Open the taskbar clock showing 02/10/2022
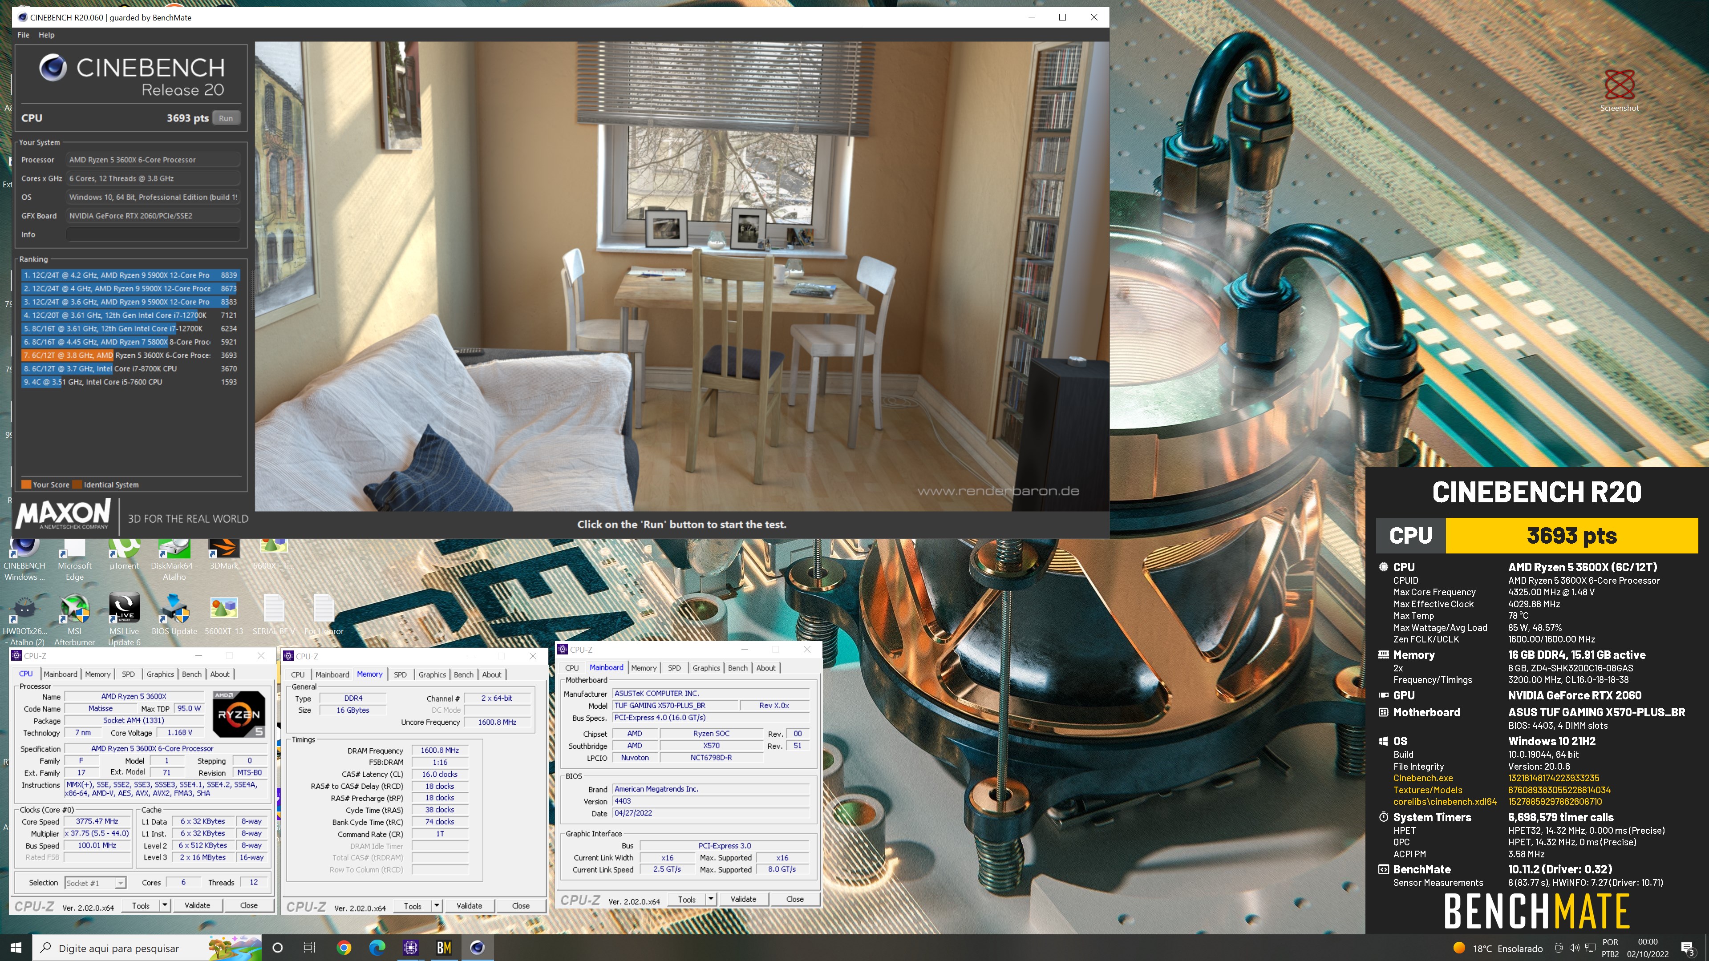The image size is (1709, 961). click(1647, 949)
